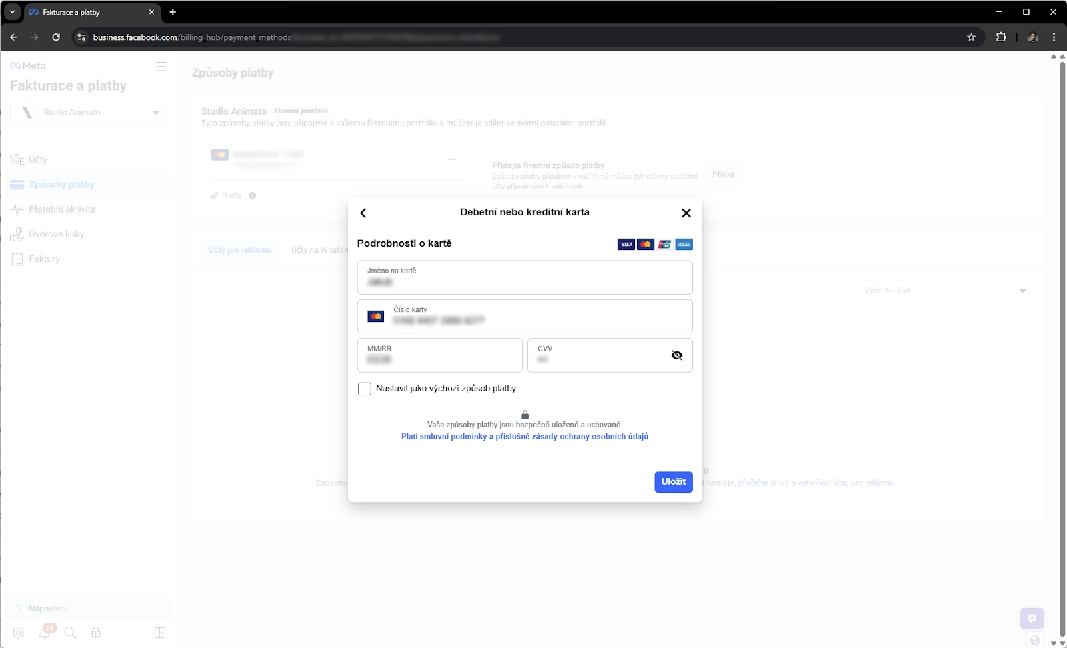Click the page vertical scrollbar

click(1062, 349)
